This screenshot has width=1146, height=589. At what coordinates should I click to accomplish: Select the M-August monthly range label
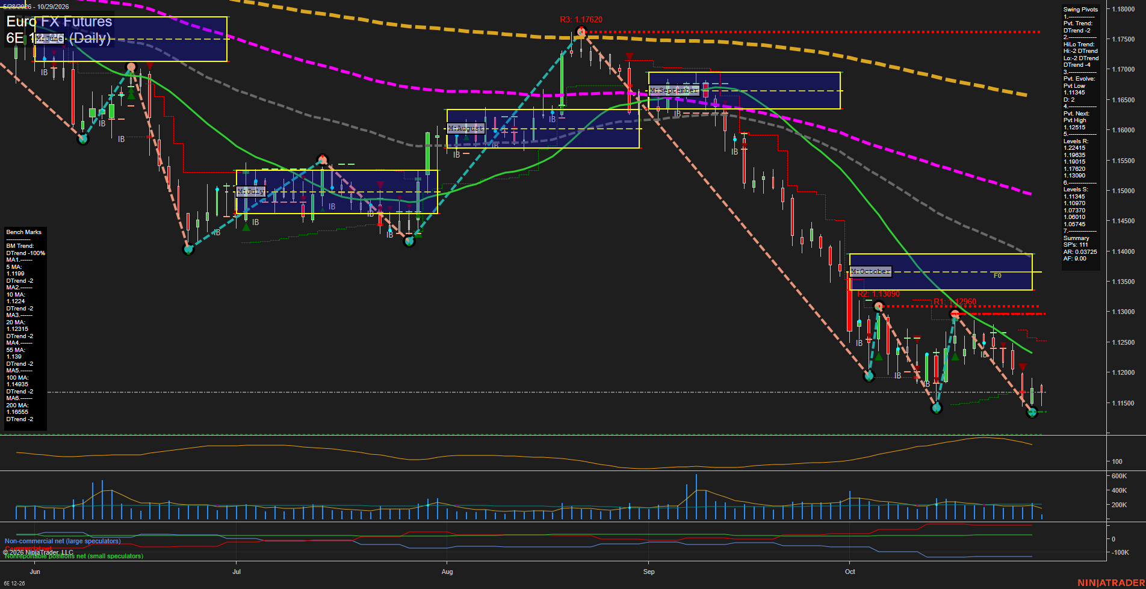[x=466, y=128]
